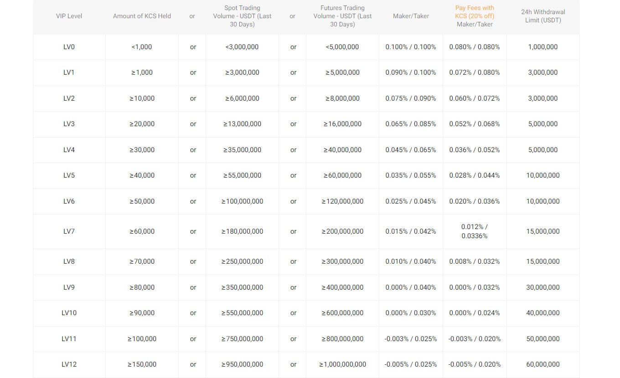Viewport: 620px width, 378px height.
Task: Select the LV11 level cell
Action: pyautogui.click(x=69, y=339)
